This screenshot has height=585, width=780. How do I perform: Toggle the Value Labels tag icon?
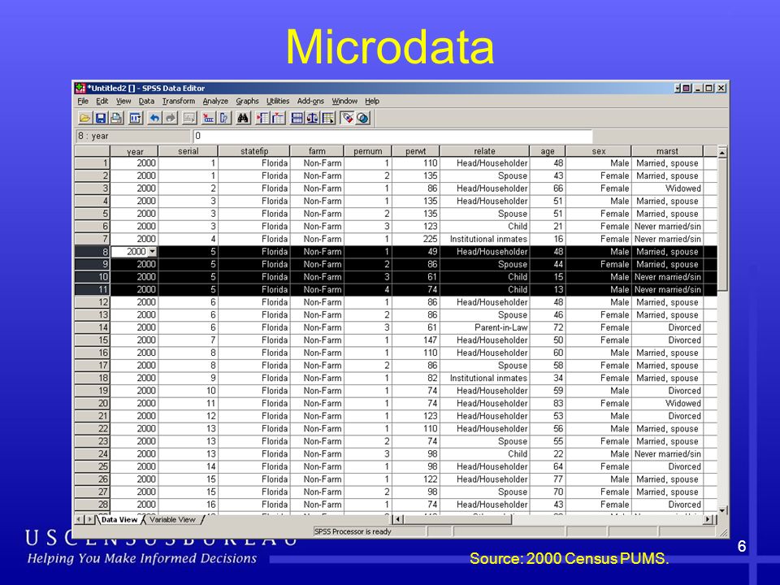click(x=347, y=118)
